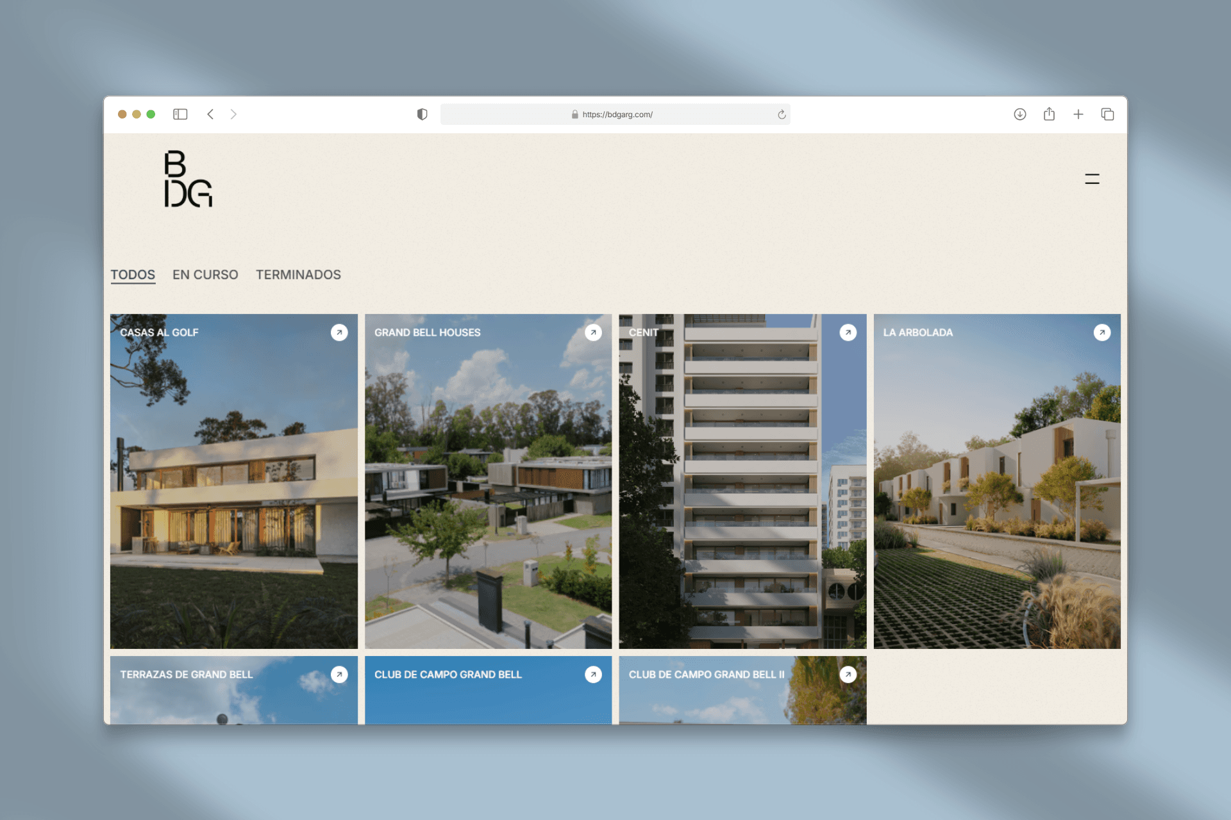Open the hamburger menu icon

click(1092, 179)
